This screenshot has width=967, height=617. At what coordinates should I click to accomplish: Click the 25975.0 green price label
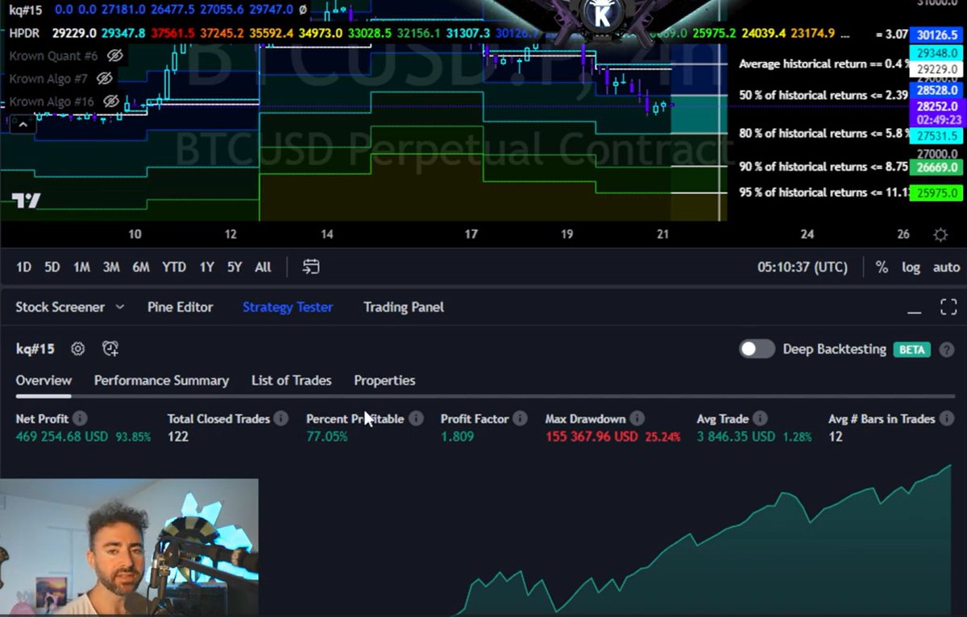935,193
